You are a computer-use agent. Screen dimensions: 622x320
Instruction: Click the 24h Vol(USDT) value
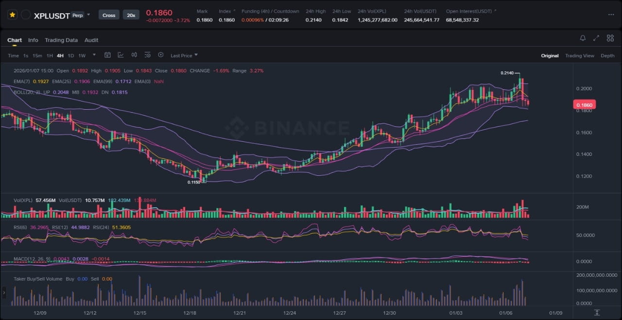(x=421, y=20)
